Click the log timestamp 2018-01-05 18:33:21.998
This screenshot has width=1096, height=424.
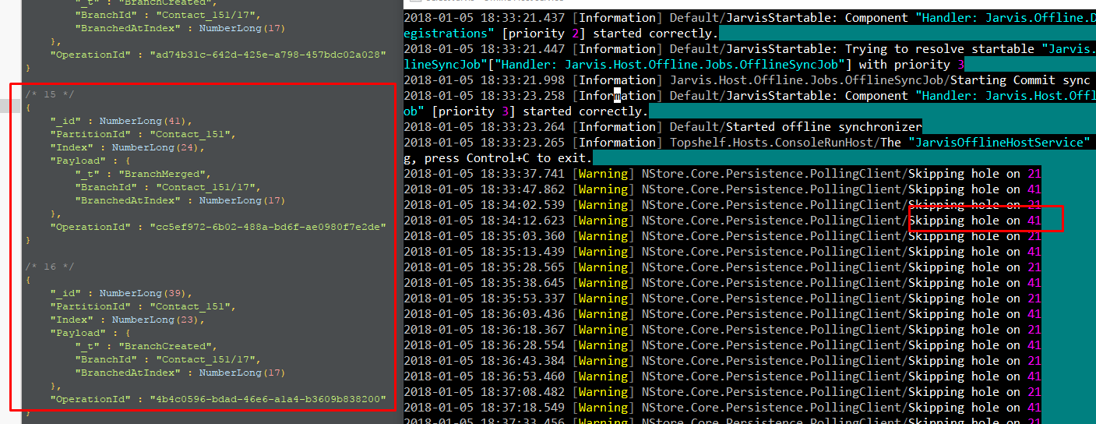[x=486, y=79]
